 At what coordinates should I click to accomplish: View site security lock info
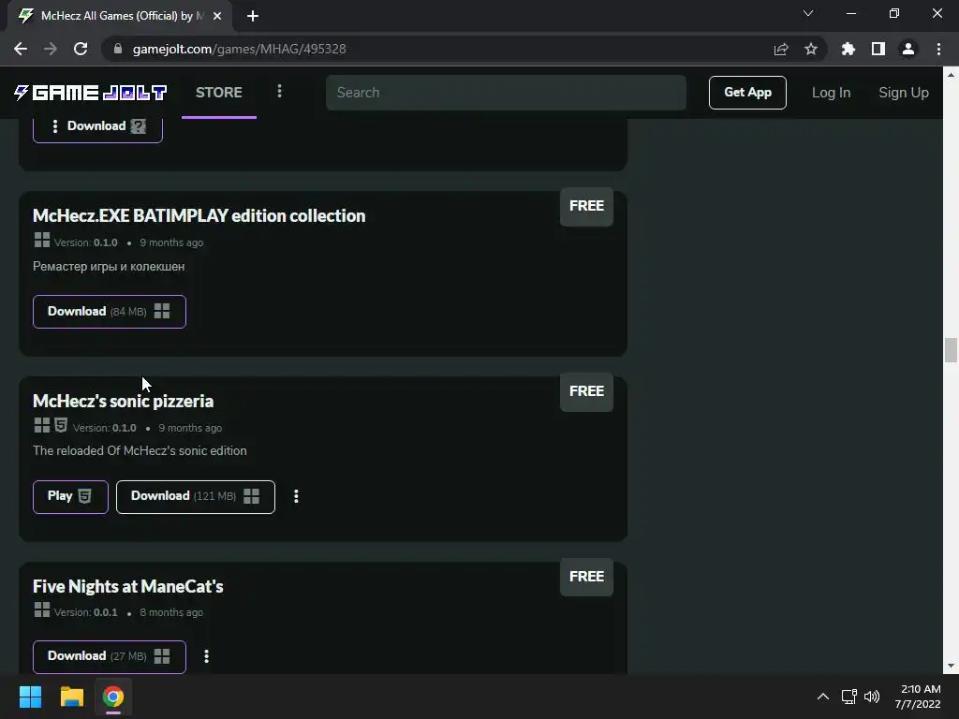click(118, 49)
